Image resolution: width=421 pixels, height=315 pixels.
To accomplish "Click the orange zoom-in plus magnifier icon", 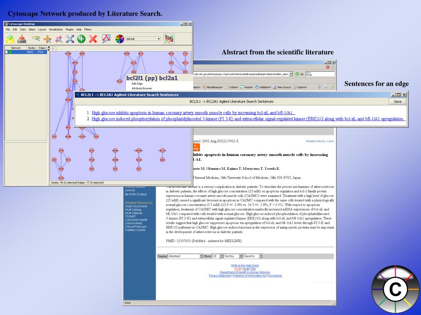I will [48, 39].
